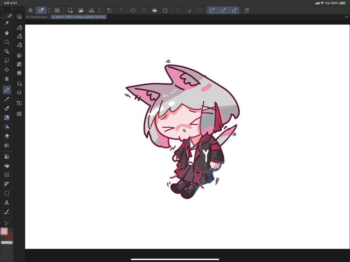Collapse the tool palette with double chevron
Image resolution: width=350 pixels, height=262 pixels.
click(2, 9)
